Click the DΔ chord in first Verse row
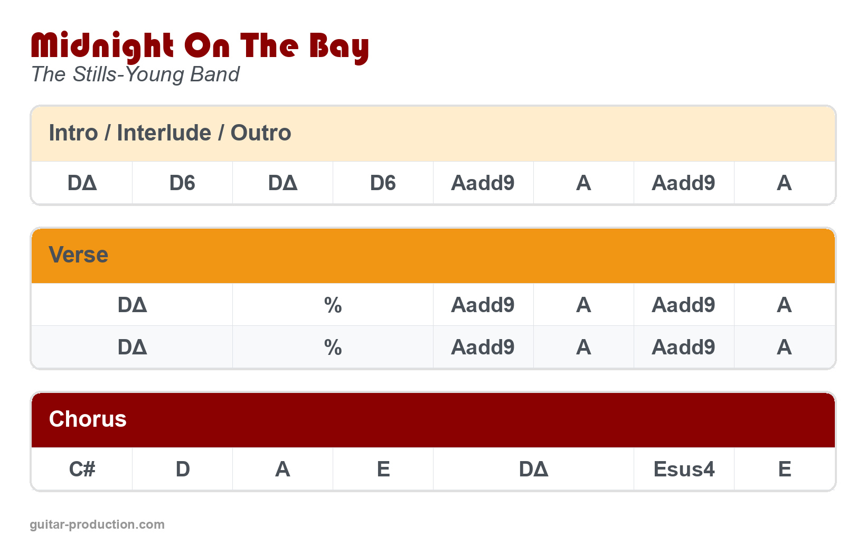The width and height of the screenshot is (866, 544). (132, 305)
